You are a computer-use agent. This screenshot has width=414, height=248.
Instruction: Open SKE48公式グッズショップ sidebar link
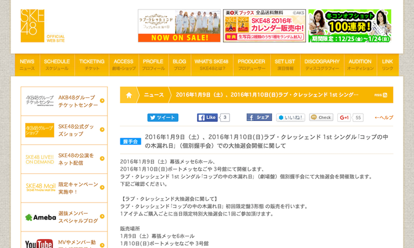64,130
